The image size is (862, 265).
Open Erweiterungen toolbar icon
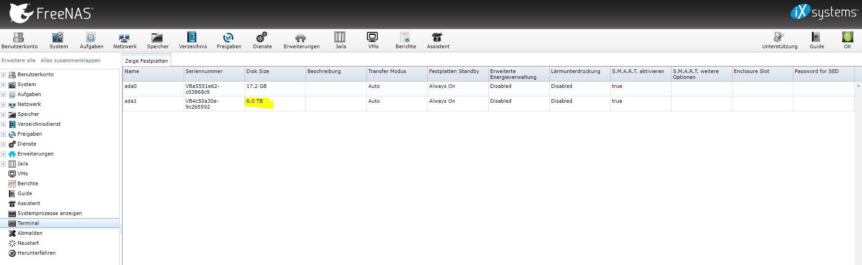tap(301, 41)
